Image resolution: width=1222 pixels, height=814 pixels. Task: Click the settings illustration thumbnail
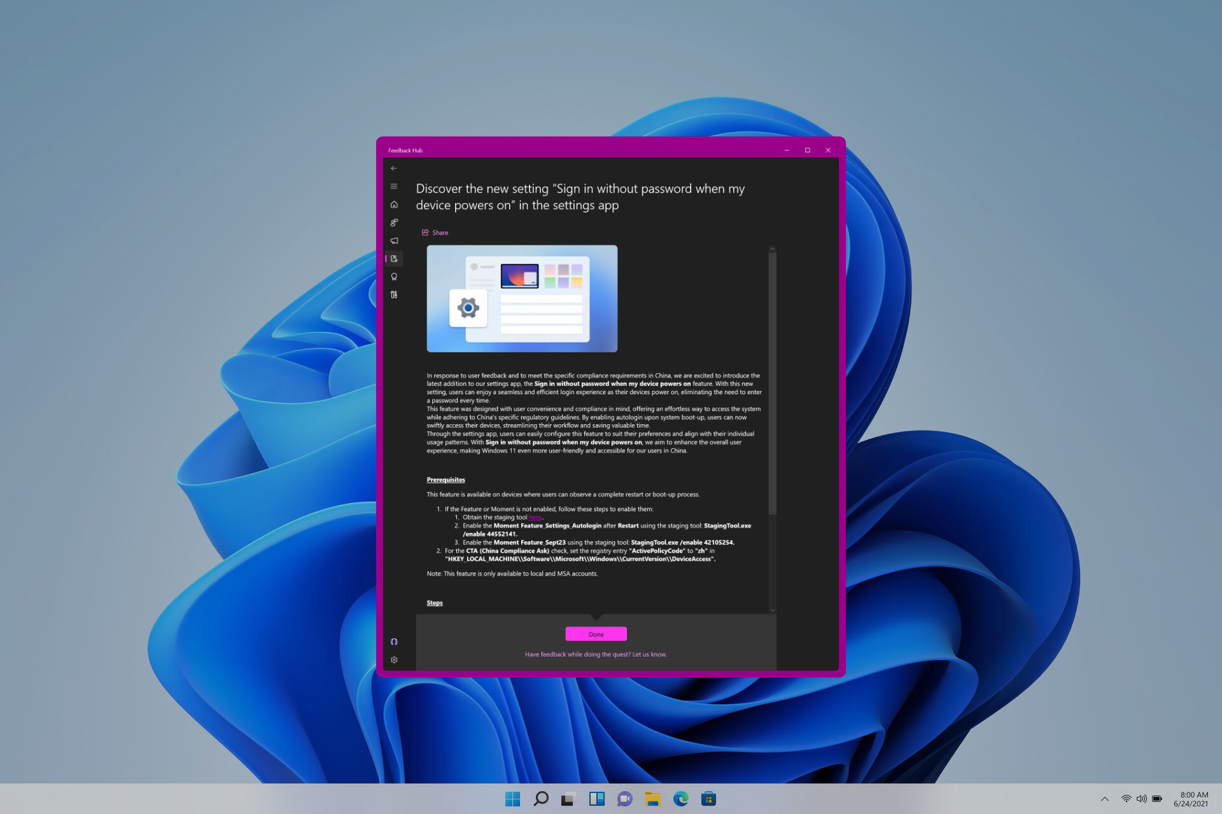[x=522, y=299]
